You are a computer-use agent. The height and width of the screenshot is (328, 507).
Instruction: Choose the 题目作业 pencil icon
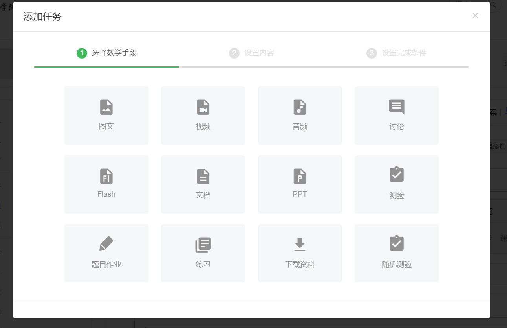coord(106,244)
